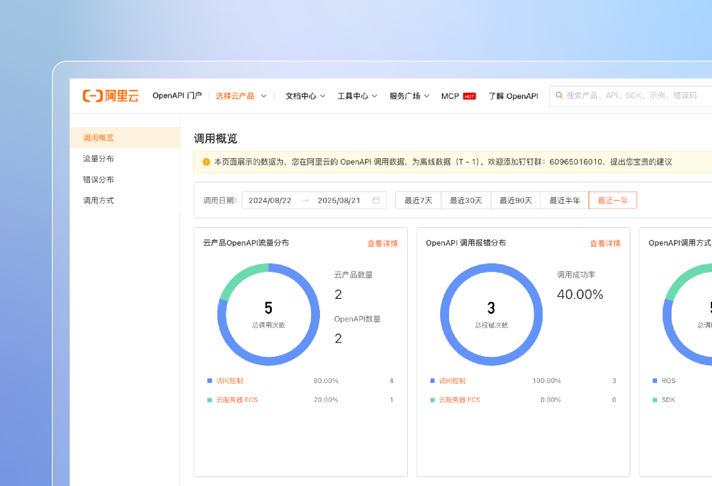Click the blue legend square for 访问控制 in the traffic card

click(x=210, y=381)
